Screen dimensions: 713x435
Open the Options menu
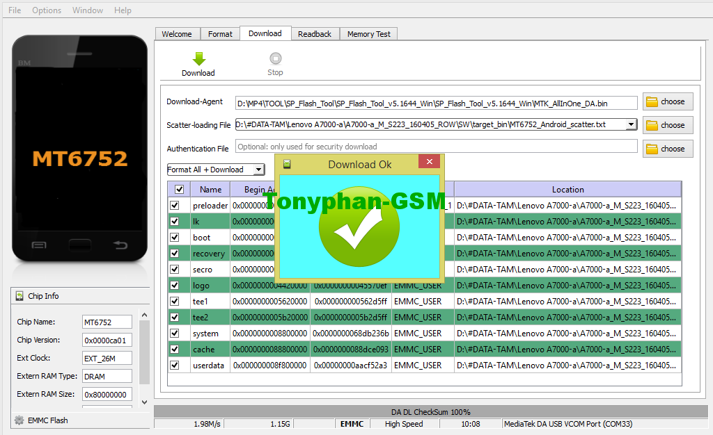coord(47,10)
